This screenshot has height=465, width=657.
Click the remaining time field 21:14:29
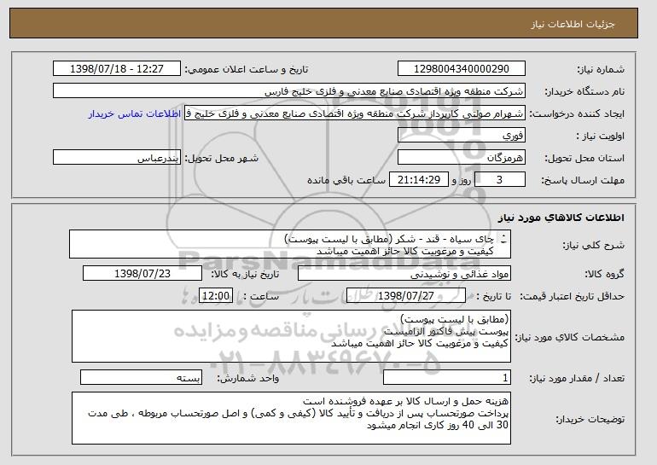click(x=419, y=180)
